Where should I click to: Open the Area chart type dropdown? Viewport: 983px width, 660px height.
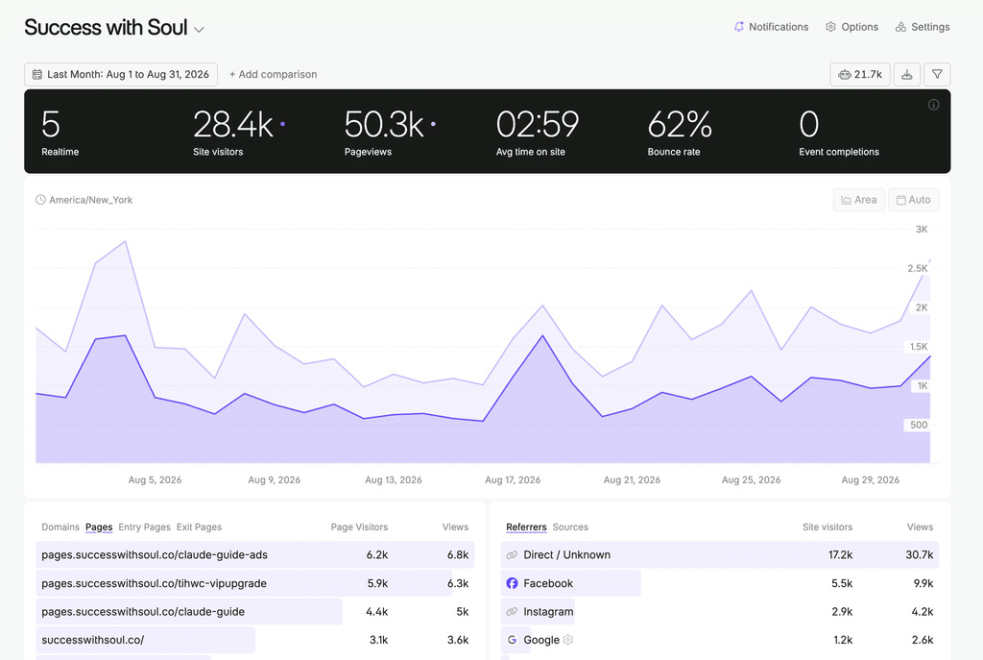[x=859, y=200]
